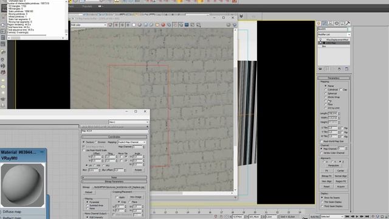Click the blue icon in the frame buffer toolbar

coord(187,25)
